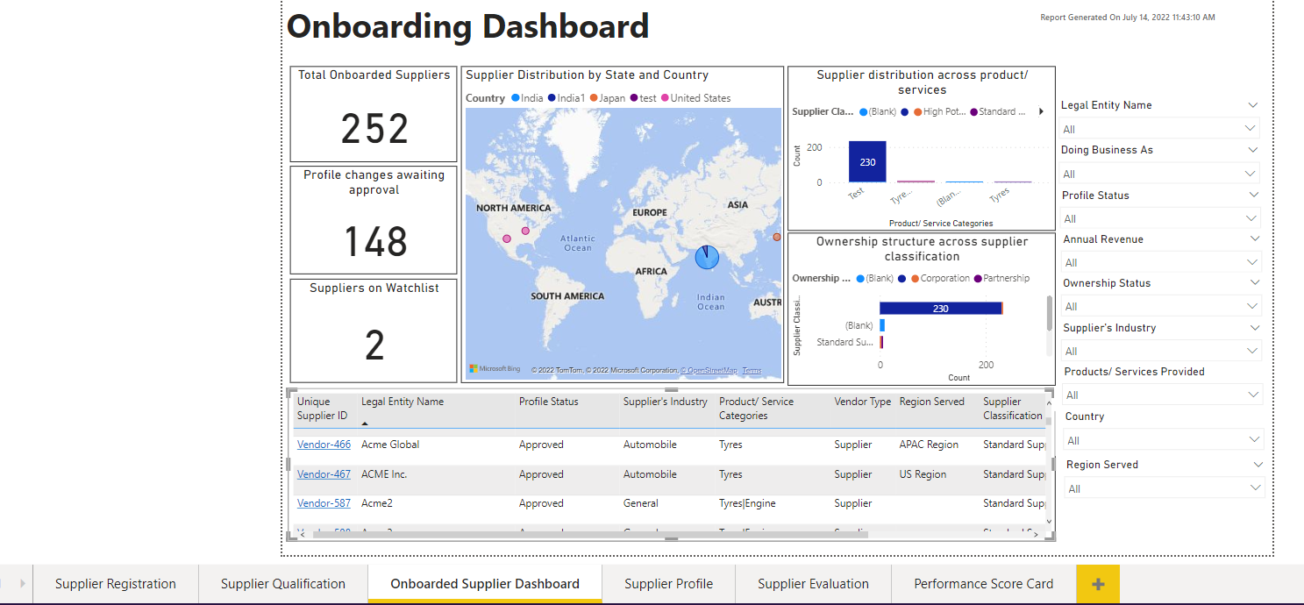Click the legend scroll arrow in product/services chart

pyautogui.click(x=1041, y=111)
